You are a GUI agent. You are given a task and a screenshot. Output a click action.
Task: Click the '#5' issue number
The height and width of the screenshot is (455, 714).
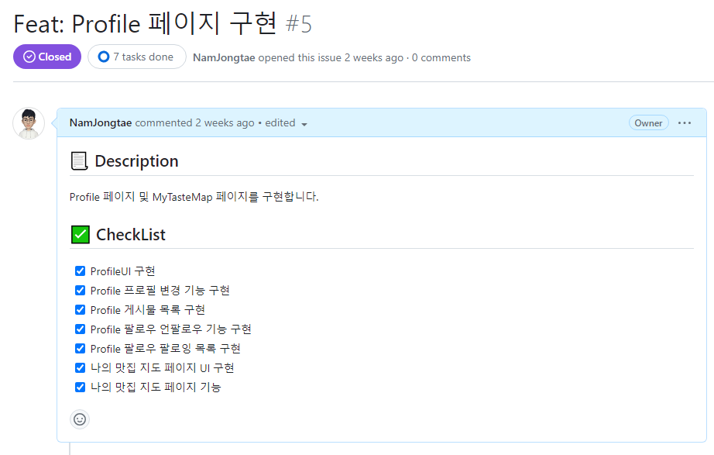(300, 23)
